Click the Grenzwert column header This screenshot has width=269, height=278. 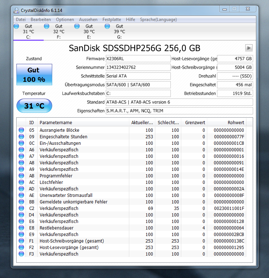[x=194, y=122]
